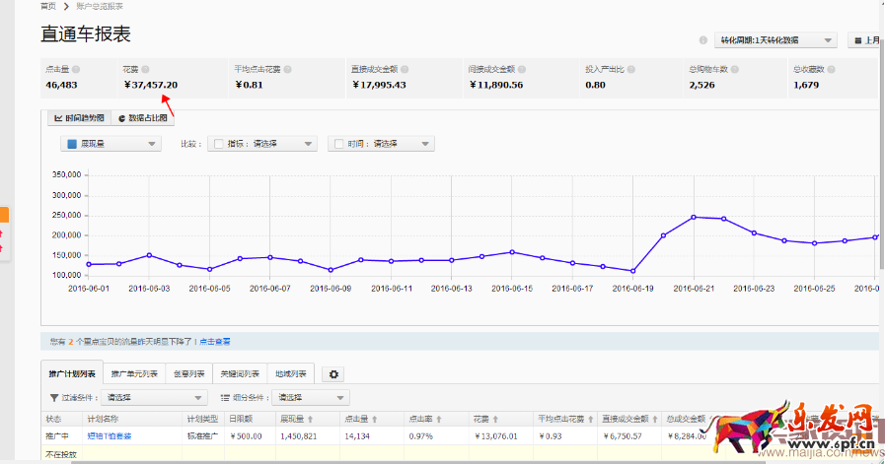The width and height of the screenshot is (885, 464).
Task: Sort table by 点击量 column arrow
Action: click(x=374, y=420)
